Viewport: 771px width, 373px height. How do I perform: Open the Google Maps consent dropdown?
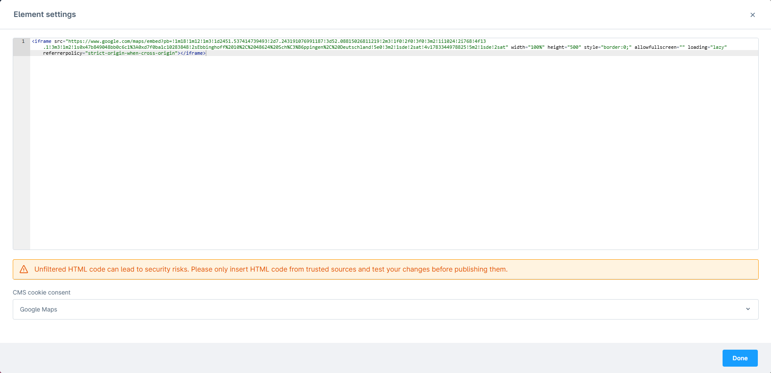pos(385,309)
